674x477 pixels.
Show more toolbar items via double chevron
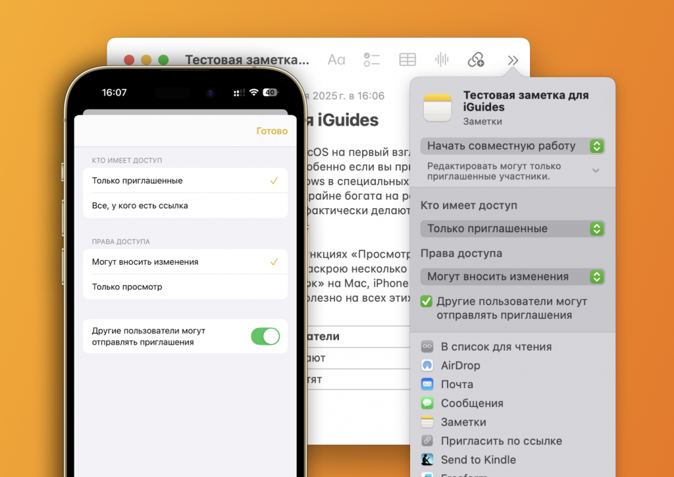click(512, 60)
